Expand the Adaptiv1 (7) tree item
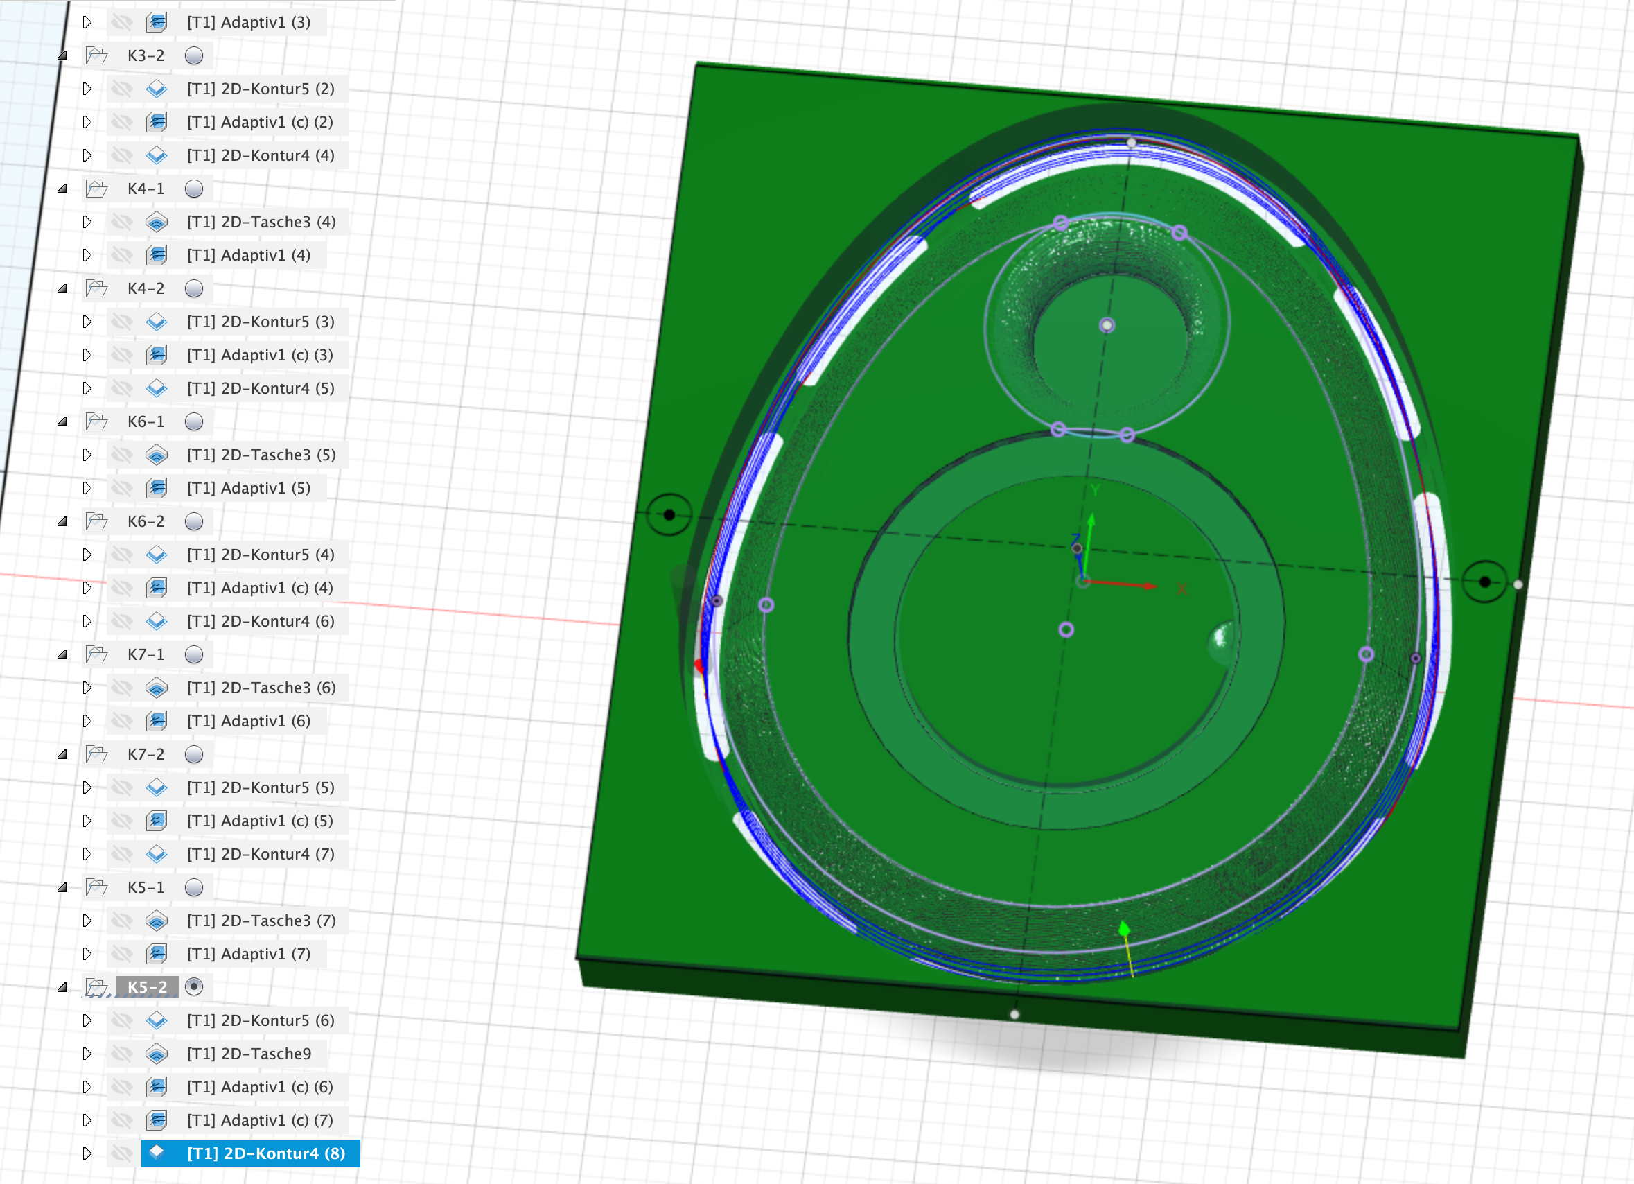Image resolution: width=1634 pixels, height=1184 pixels. tap(88, 953)
